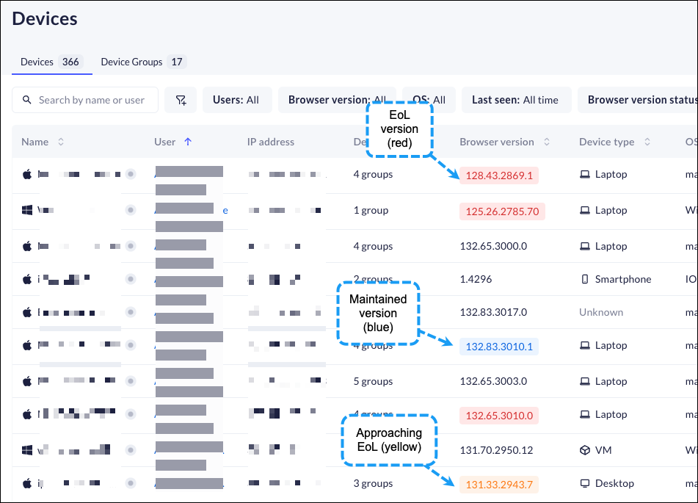This screenshot has height=503, width=698.
Task: Click the Windows logo in second device row
Action: coord(27,210)
